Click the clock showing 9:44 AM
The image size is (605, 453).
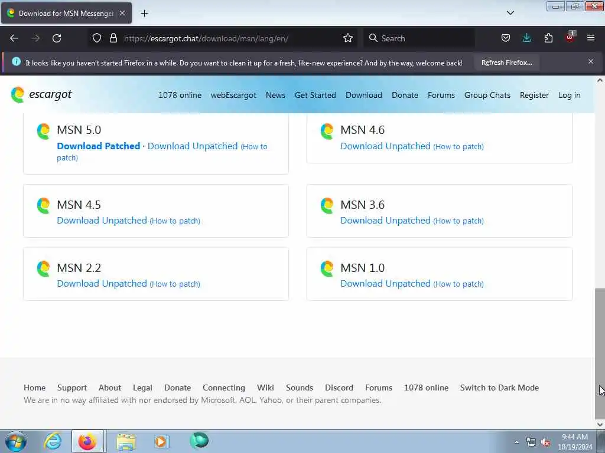pyautogui.click(x=574, y=442)
